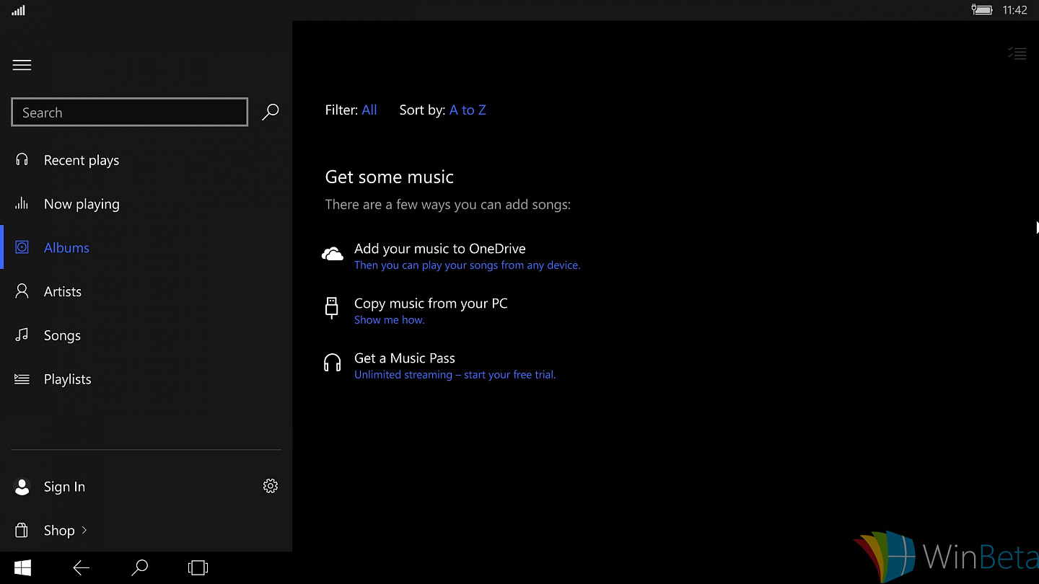Screen dimensions: 1039x584
Task: Open the settings gear icon
Action: click(x=271, y=486)
